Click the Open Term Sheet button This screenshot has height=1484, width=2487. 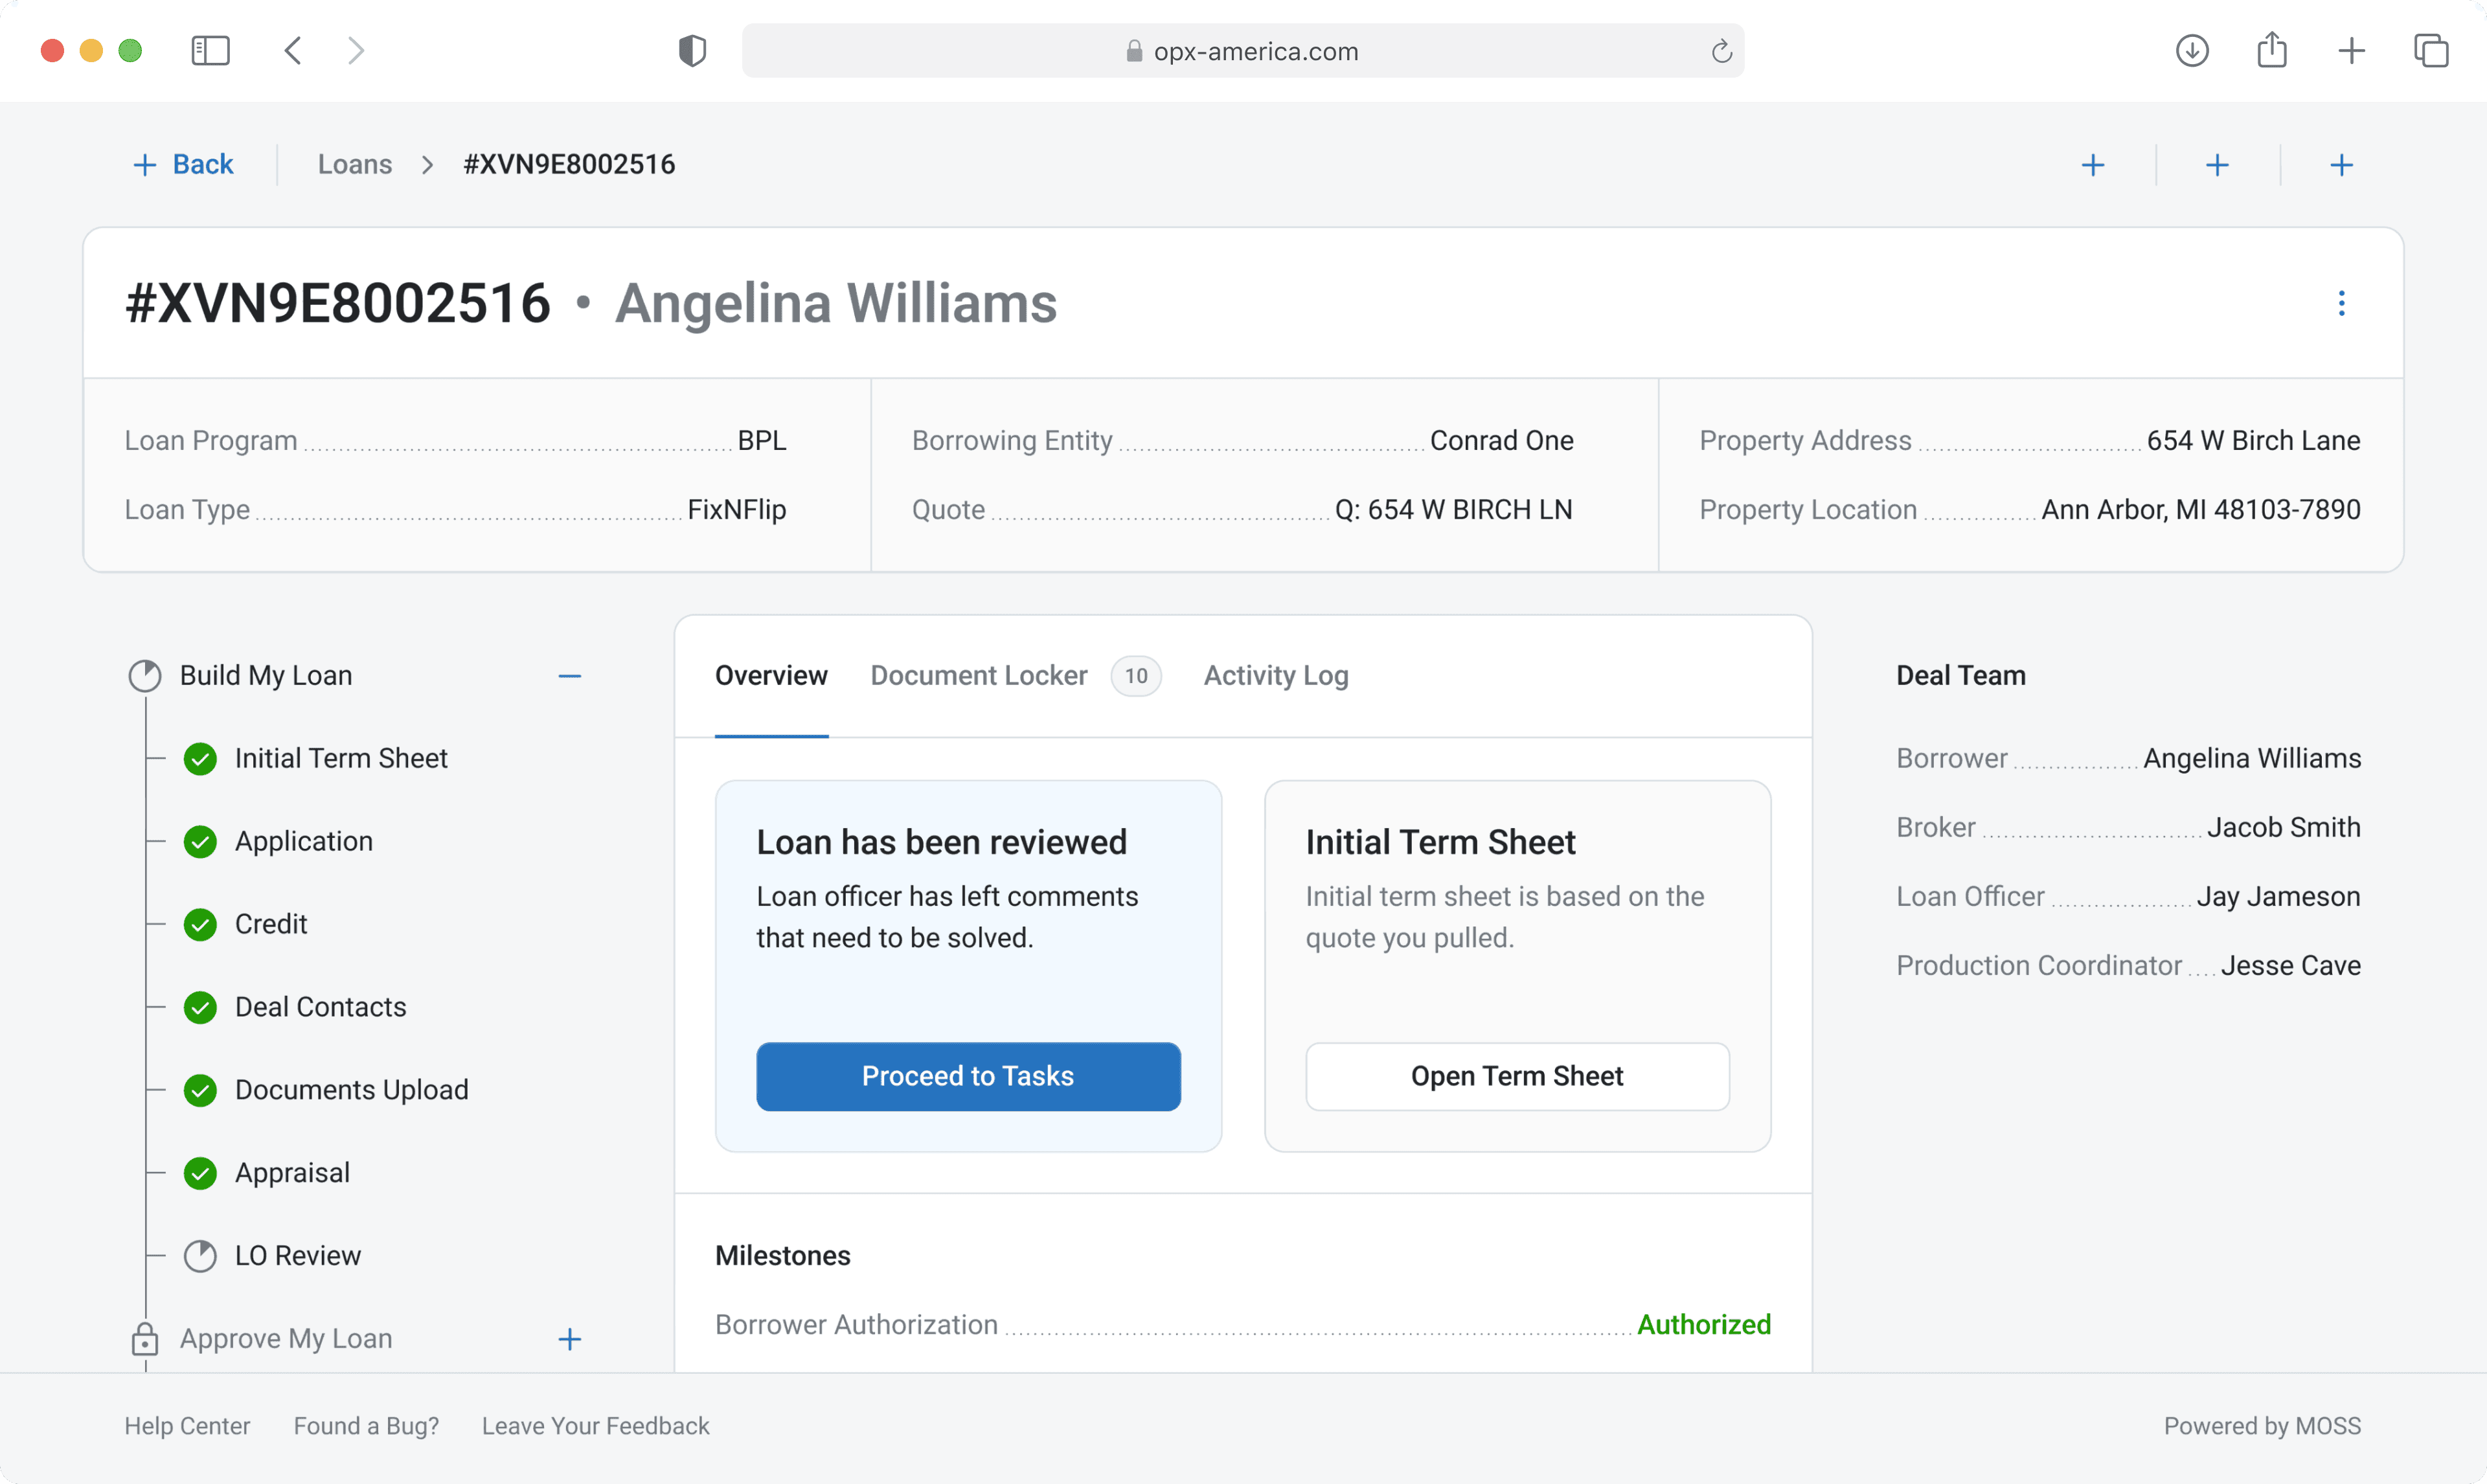click(x=1516, y=1076)
